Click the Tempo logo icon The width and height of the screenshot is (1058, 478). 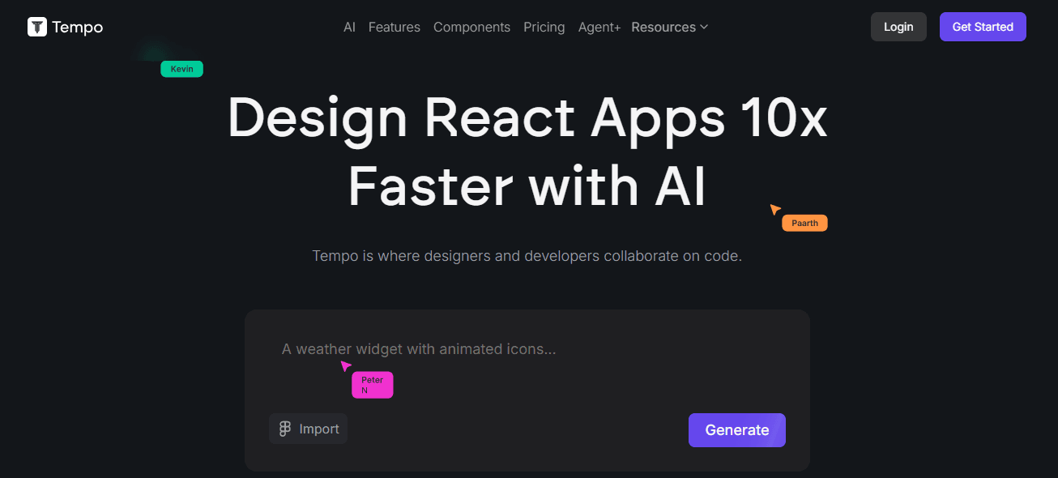click(x=36, y=27)
